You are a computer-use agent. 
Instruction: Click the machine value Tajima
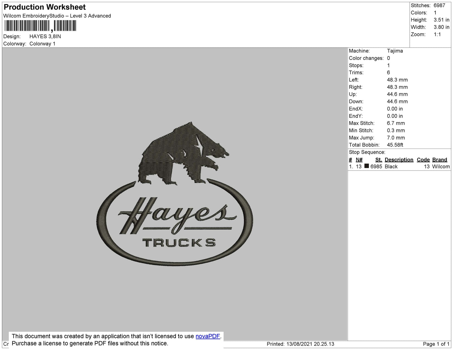click(x=395, y=51)
